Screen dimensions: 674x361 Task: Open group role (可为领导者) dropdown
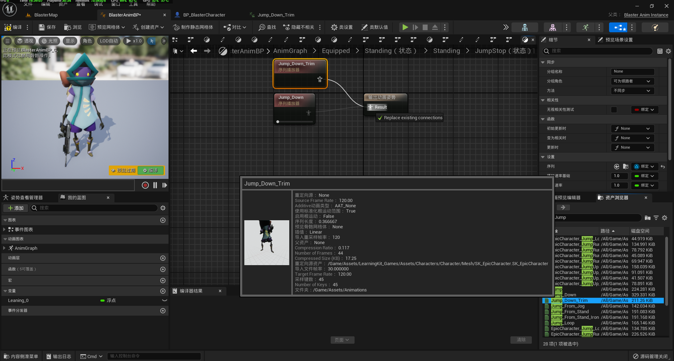click(x=632, y=81)
